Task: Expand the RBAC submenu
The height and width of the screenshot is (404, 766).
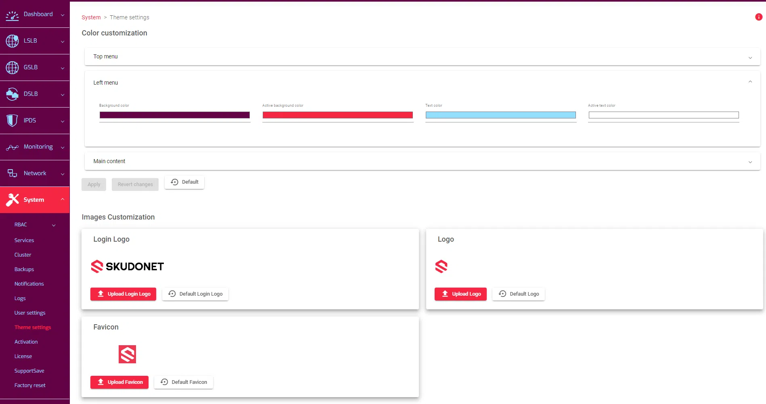Action: tap(53, 225)
